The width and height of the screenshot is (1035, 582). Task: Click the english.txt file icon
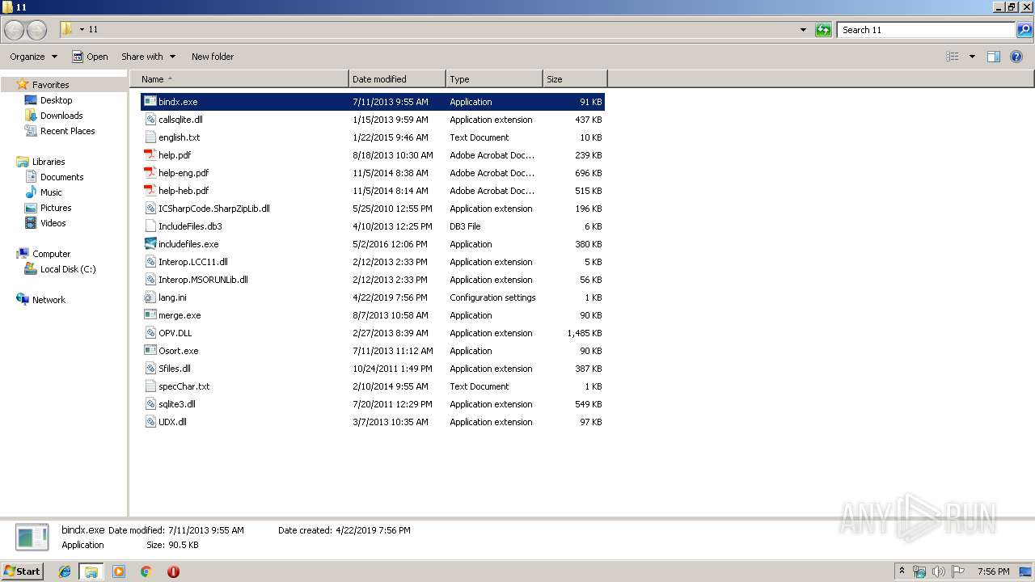coord(150,137)
